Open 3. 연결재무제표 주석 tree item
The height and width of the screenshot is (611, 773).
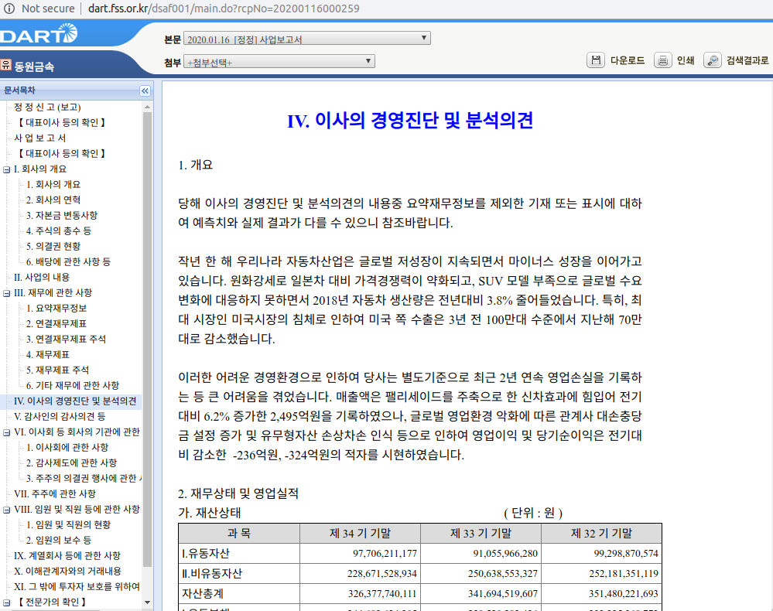(x=66, y=339)
